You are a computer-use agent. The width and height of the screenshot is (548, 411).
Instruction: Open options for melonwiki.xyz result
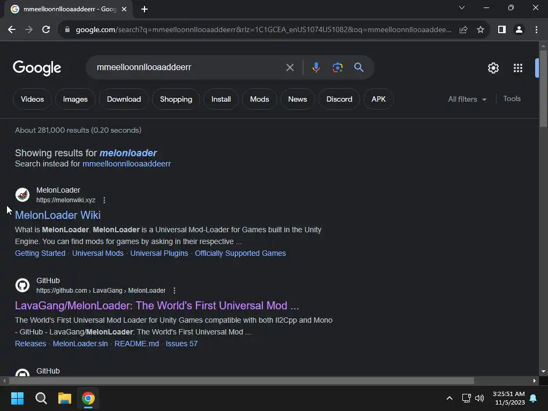[104, 200]
